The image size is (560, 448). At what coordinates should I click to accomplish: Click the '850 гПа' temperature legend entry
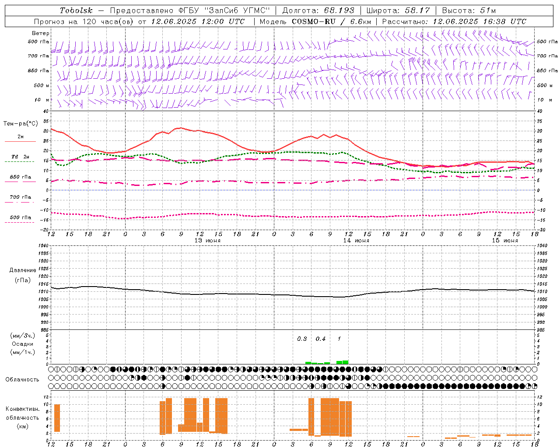[21, 177]
